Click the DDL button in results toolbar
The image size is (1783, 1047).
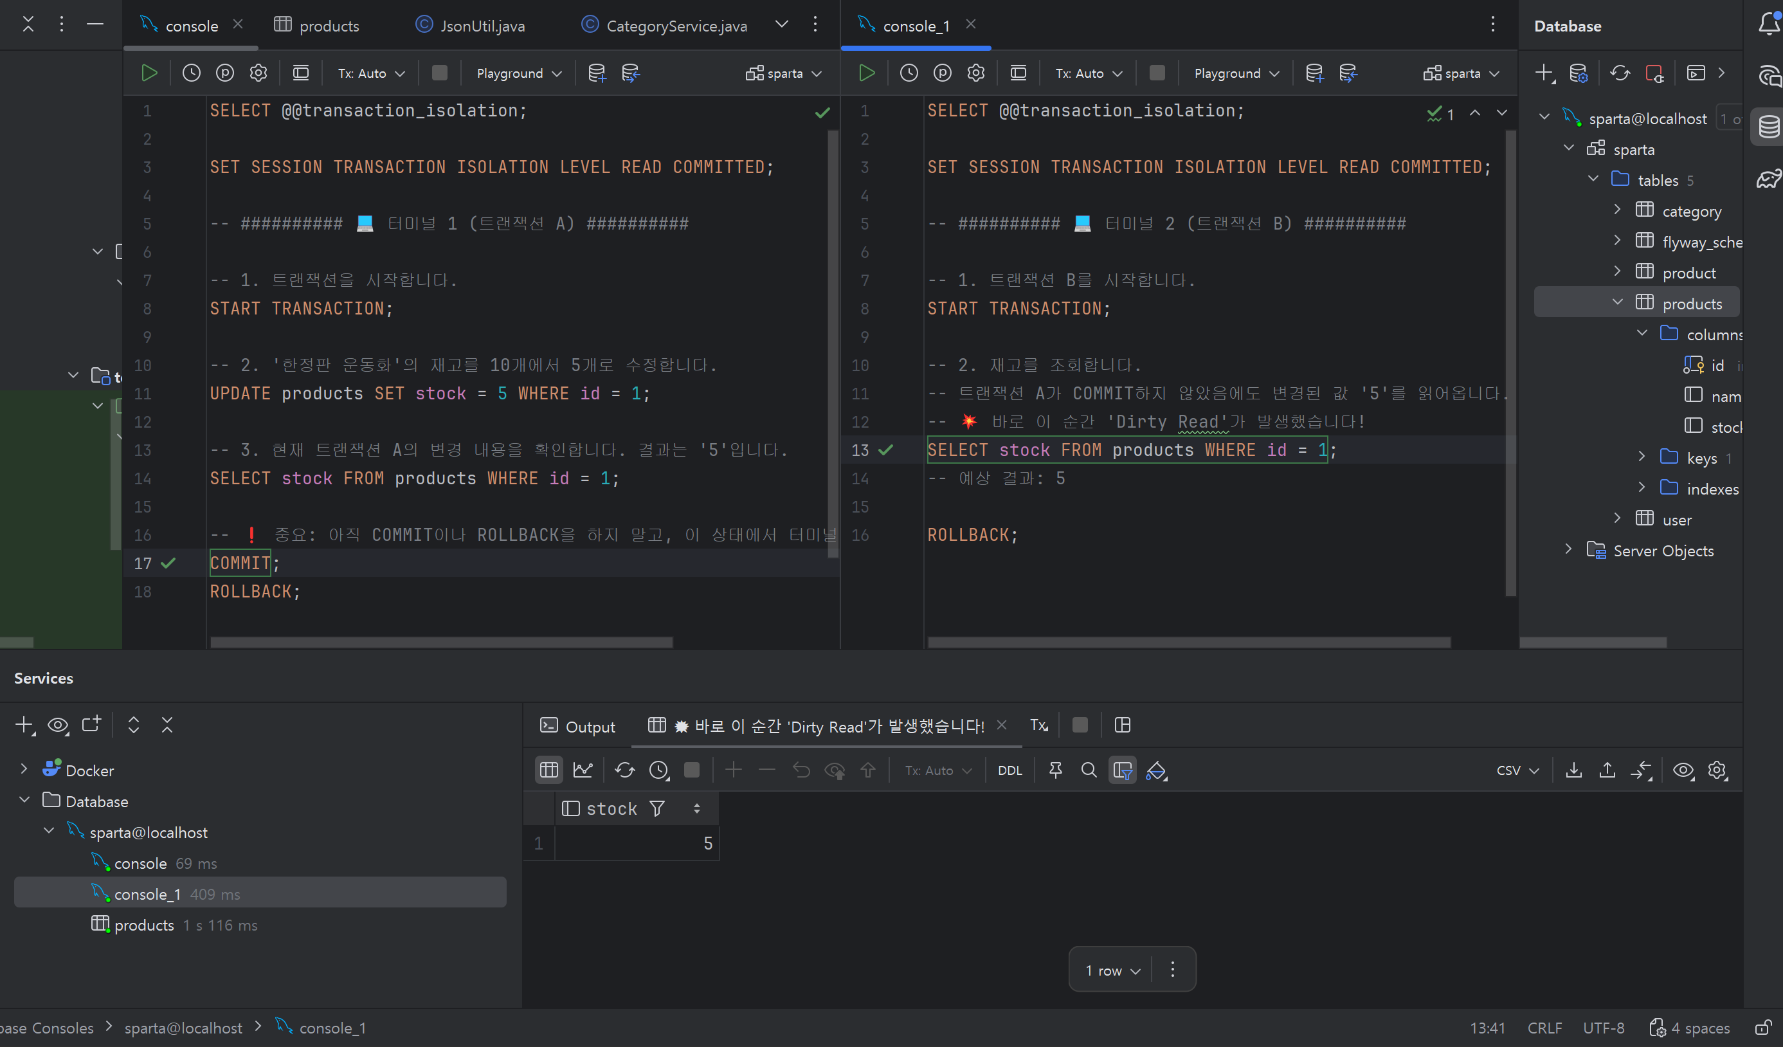click(1009, 770)
